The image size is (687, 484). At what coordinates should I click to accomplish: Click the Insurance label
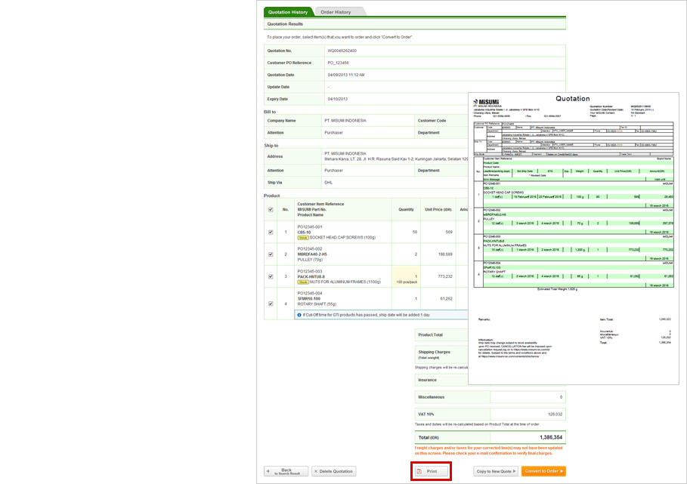click(x=427, y=380)
